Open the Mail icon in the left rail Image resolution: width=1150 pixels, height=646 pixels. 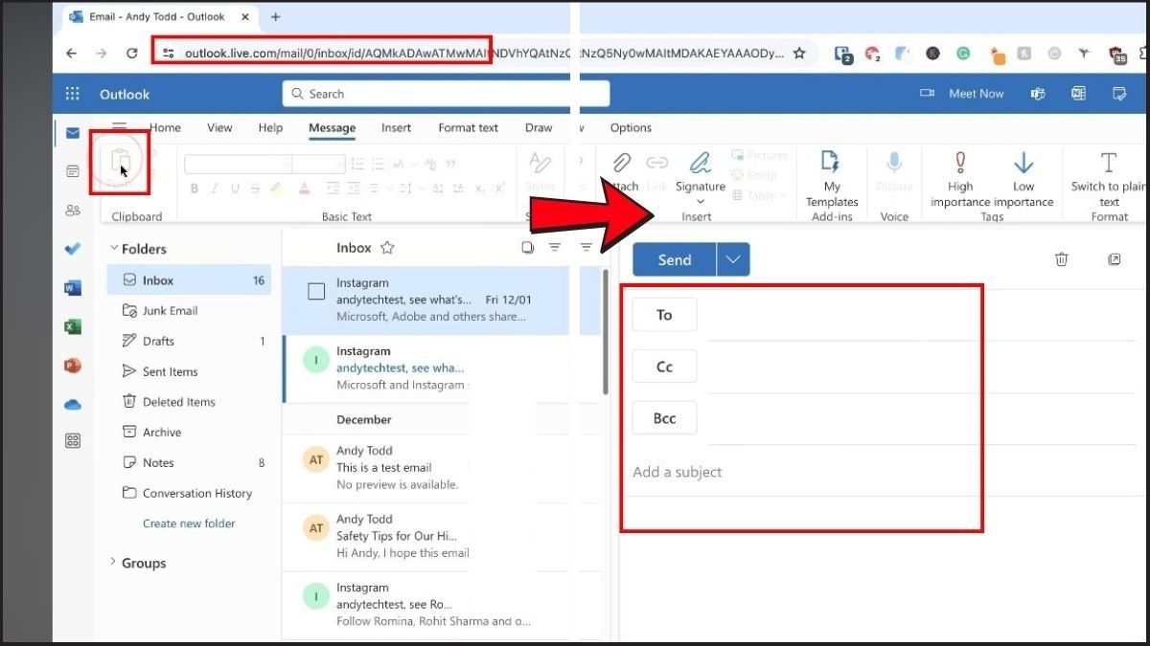click(x=73, y=133)
